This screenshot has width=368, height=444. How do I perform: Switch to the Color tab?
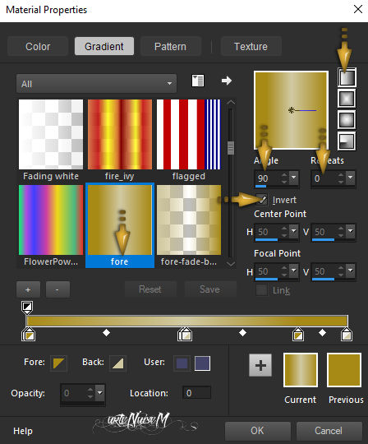[38, 46]
